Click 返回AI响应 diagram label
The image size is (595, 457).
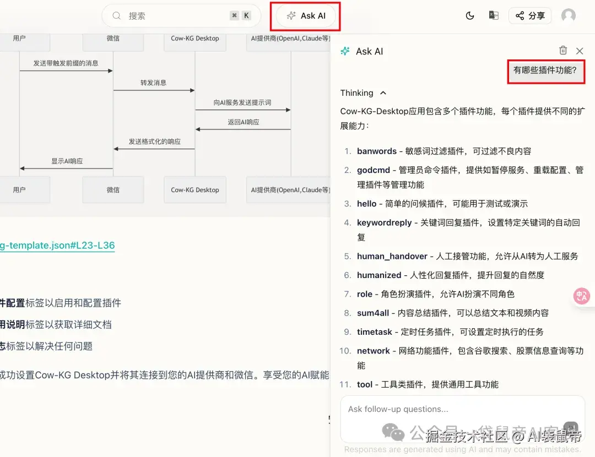pyautogui.click(x=244, y=122)
